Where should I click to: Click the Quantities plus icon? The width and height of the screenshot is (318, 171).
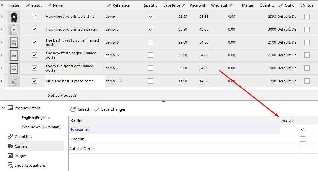tap(10, 136)
